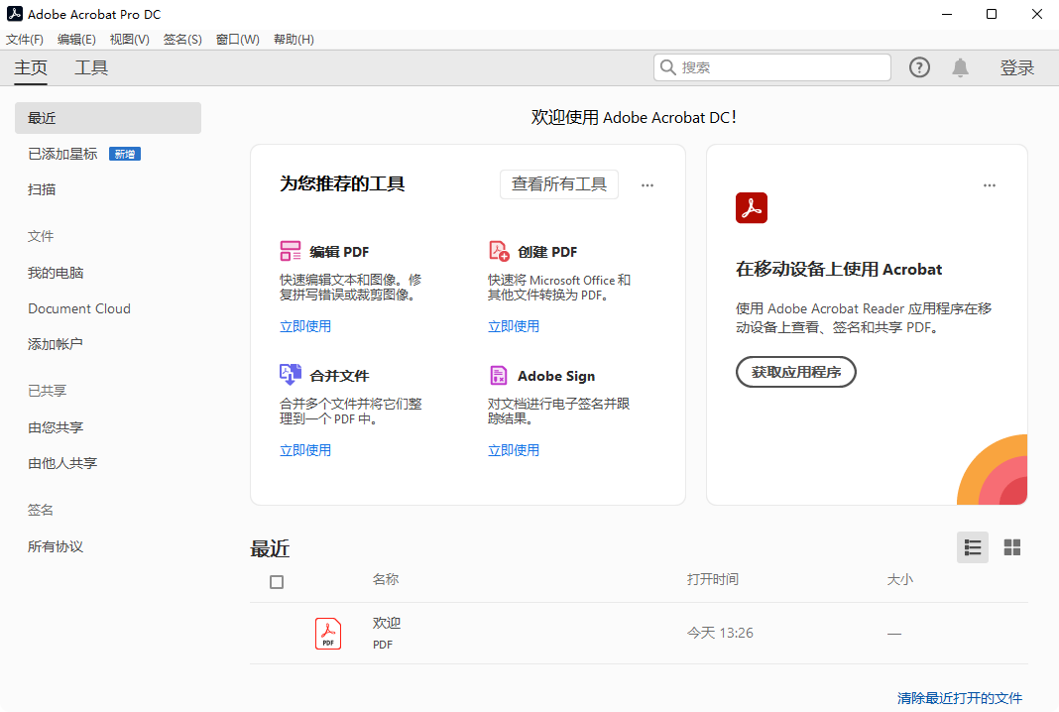Click the red Acrobat mobile card logo

tap(752, 207)
